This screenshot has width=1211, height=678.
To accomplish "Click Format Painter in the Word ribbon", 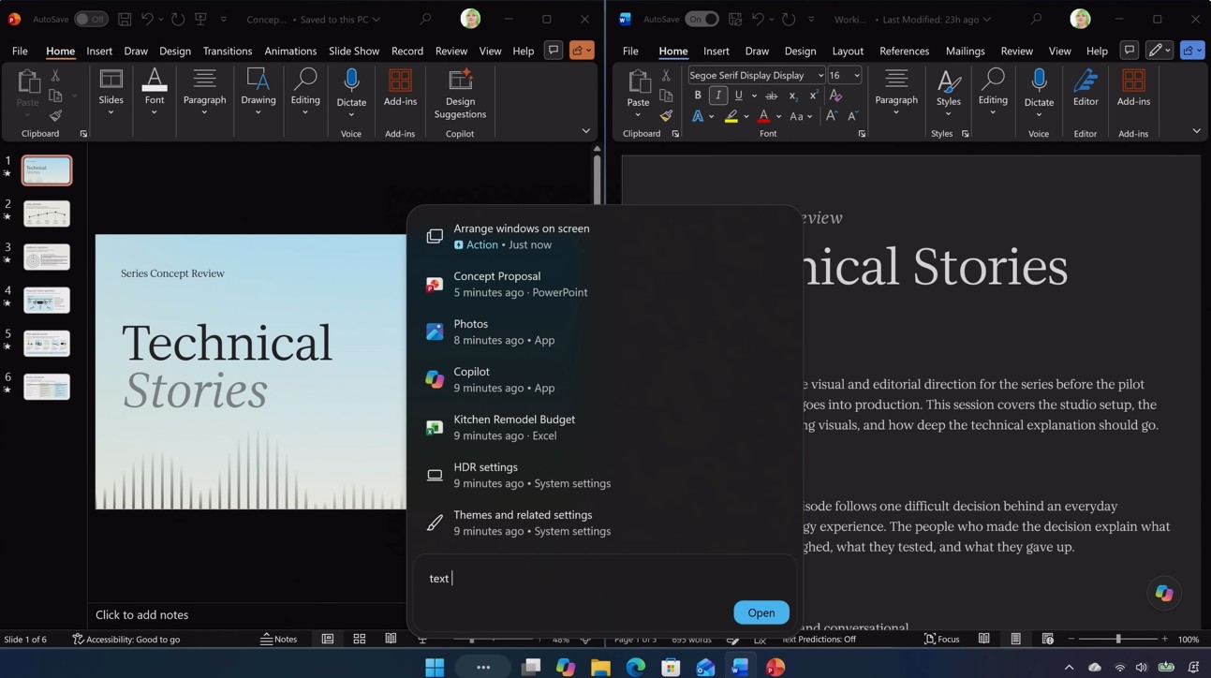I will coord(666,116).
